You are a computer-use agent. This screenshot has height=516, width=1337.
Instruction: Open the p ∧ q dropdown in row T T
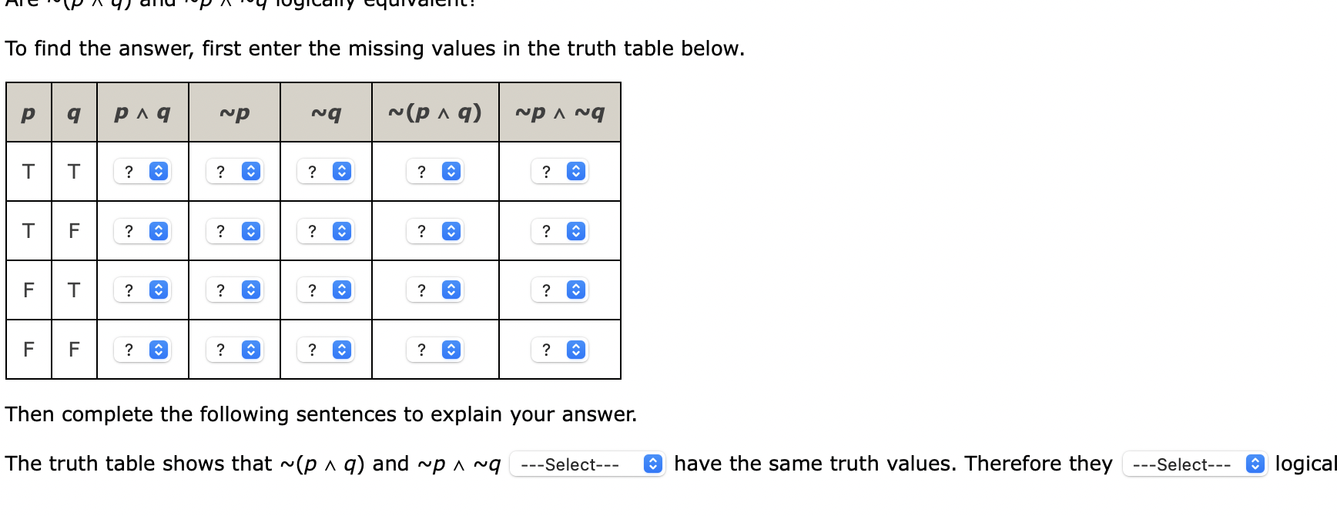(x=142, y=171)
